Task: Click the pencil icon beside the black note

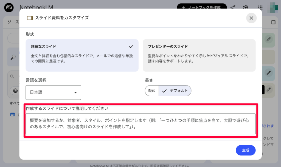Action: (268, 90)
